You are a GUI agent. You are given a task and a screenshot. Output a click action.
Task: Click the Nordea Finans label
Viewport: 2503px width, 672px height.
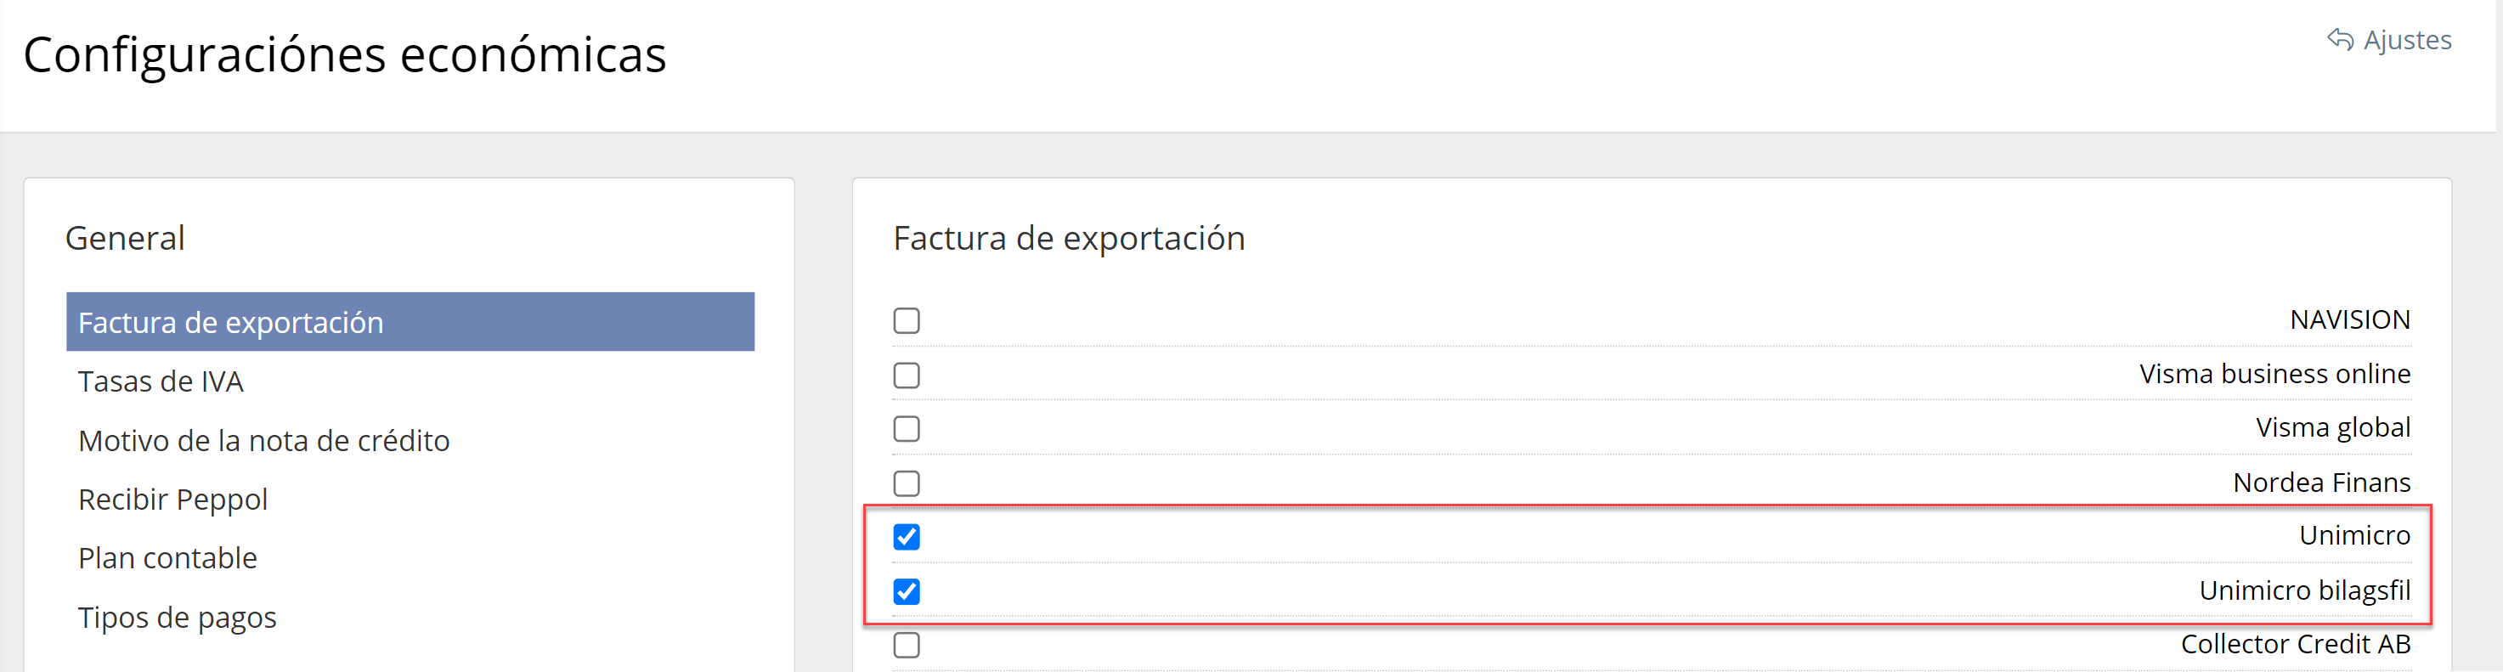point(2321,483)
